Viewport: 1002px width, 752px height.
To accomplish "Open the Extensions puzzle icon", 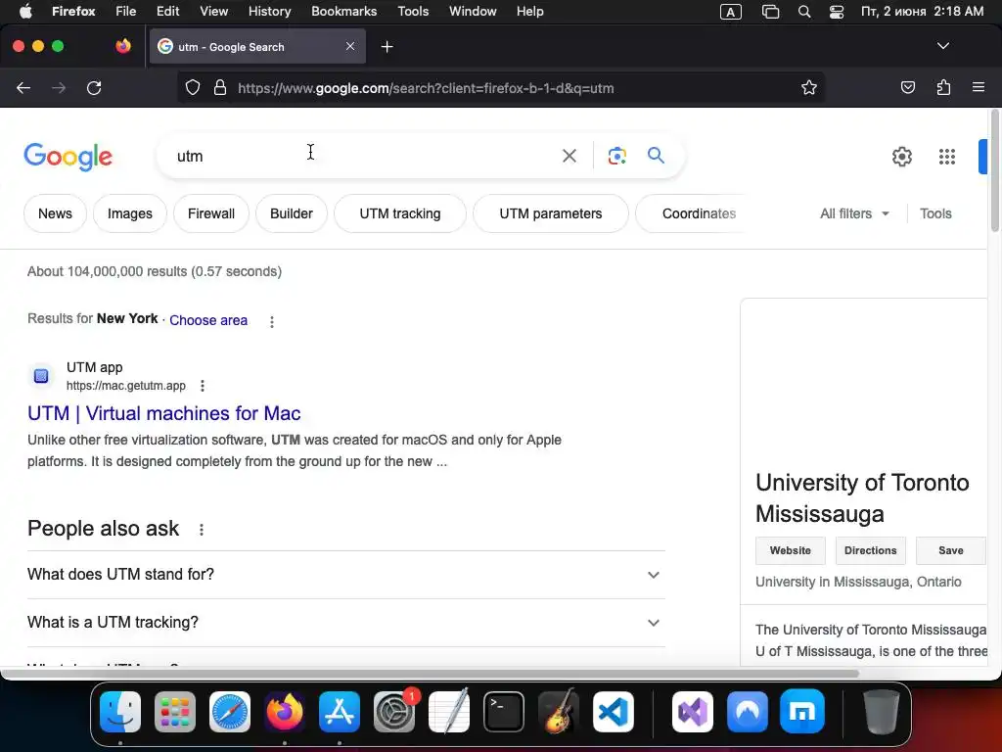I will coord(943,87).
